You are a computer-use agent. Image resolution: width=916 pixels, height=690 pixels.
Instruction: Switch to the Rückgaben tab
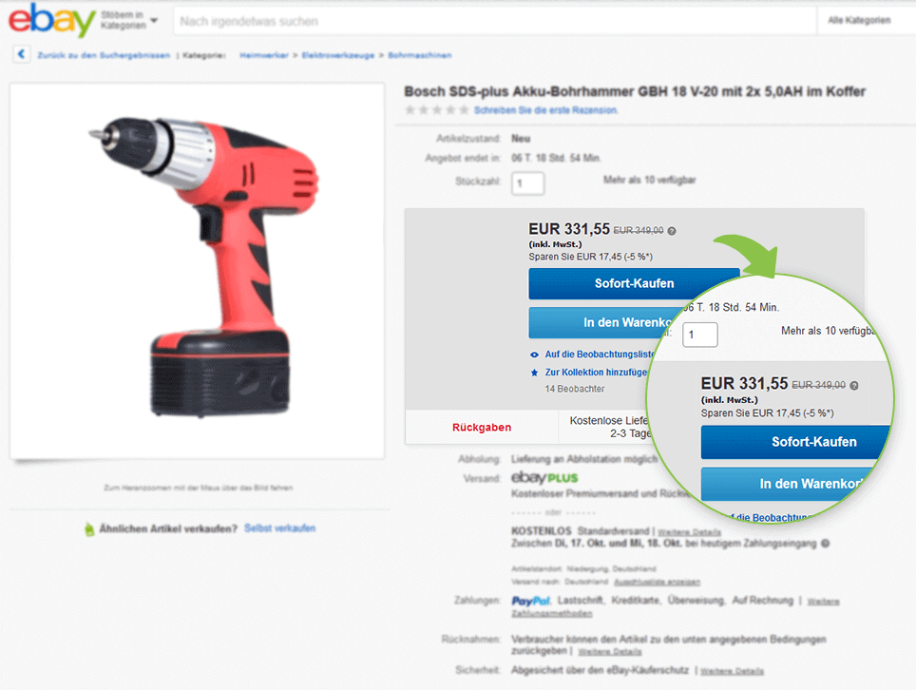[x=481, y=427]
